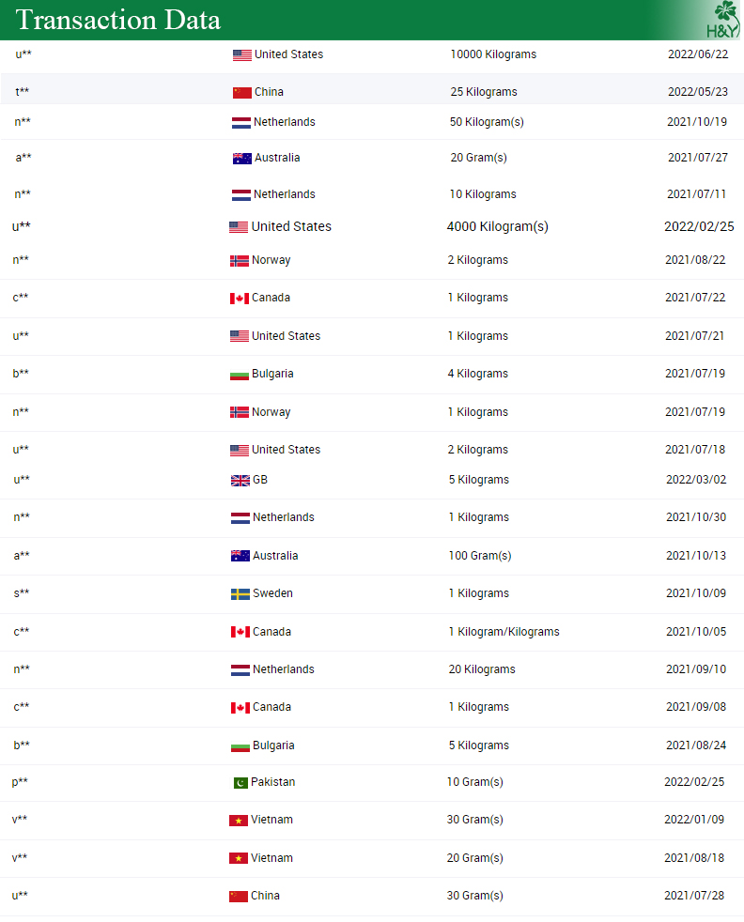Click Australia flag in the 2021/07/27 row

click(242, 159)
